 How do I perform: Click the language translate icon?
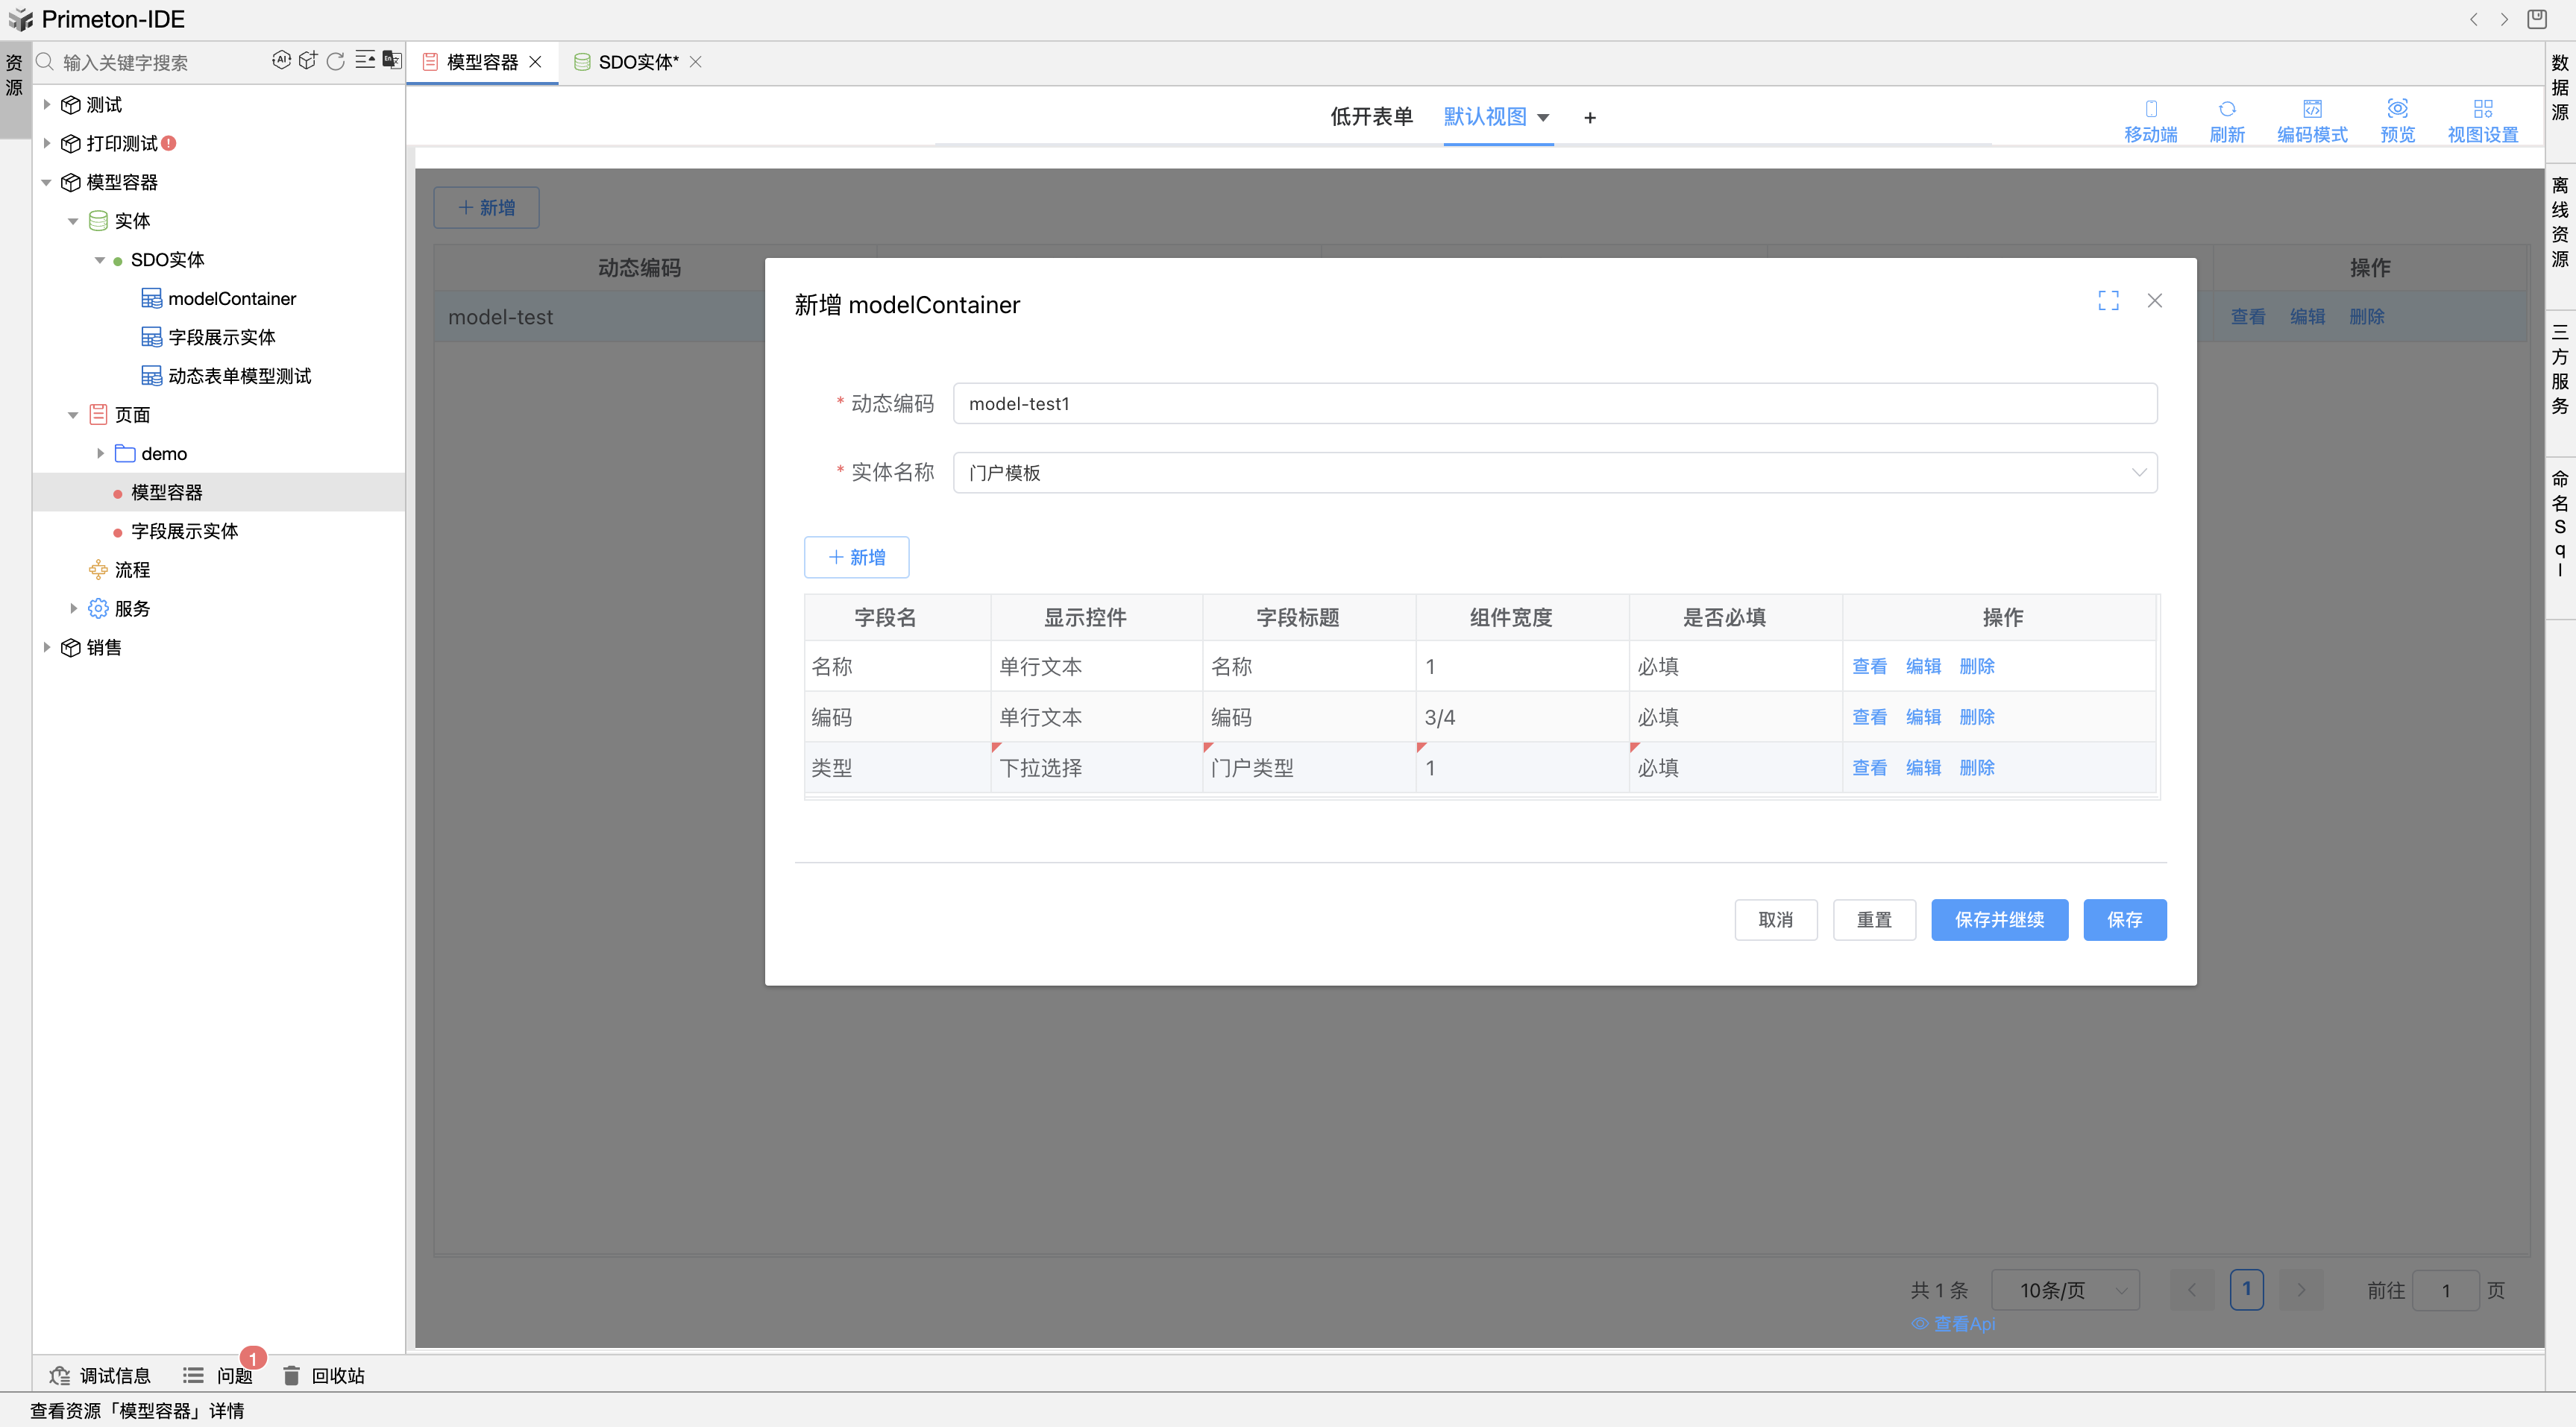coord(392,61)
